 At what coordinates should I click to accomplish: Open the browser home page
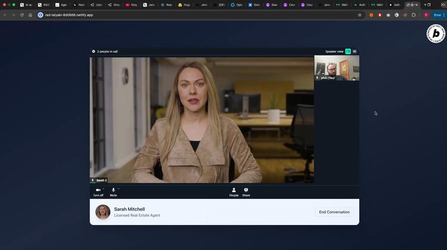pos(31,15)
